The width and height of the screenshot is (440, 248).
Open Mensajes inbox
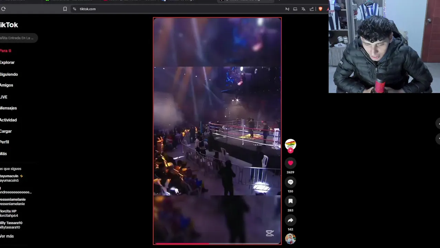8,108
